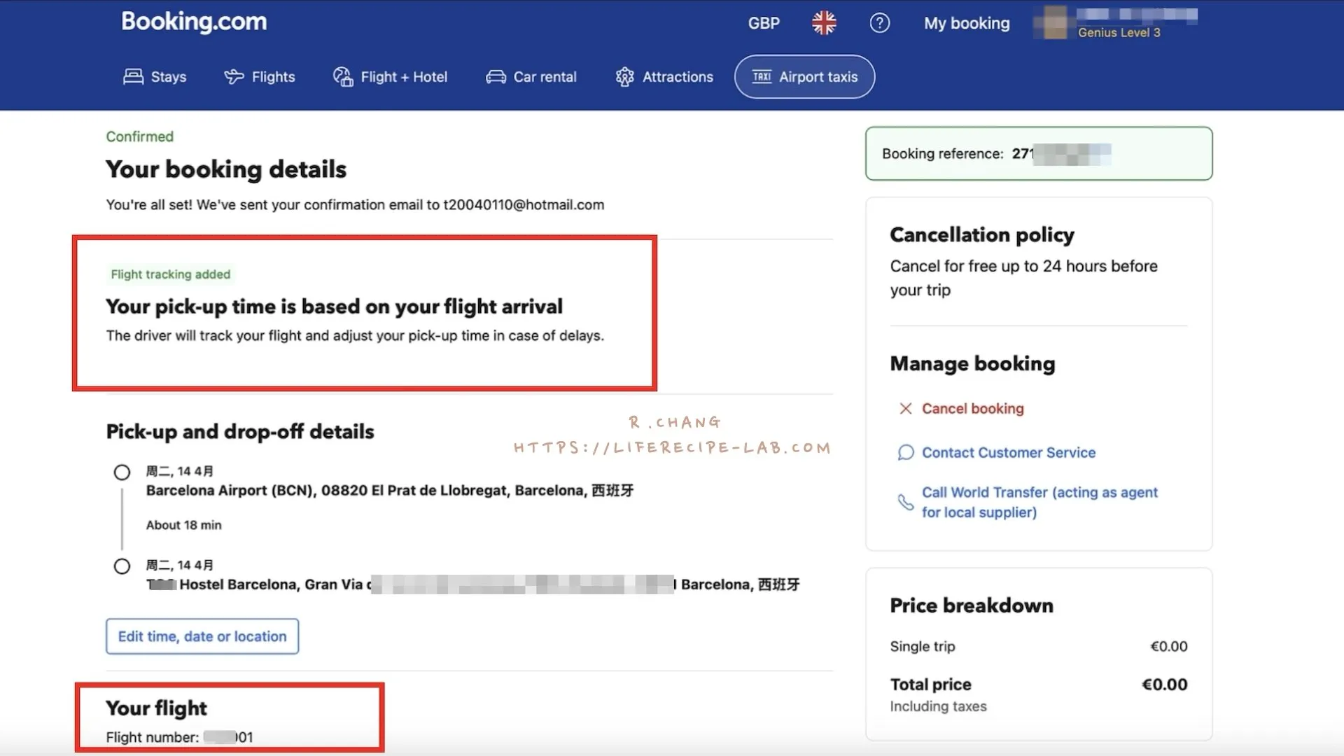Open My booking link
1344x756 pixels.
[967, 23]
